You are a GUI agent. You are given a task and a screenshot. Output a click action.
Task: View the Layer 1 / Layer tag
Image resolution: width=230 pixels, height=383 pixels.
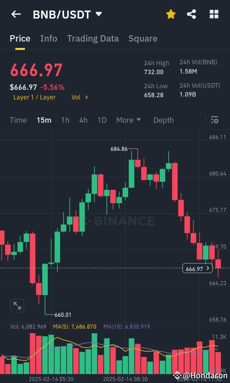pos(34,97)
